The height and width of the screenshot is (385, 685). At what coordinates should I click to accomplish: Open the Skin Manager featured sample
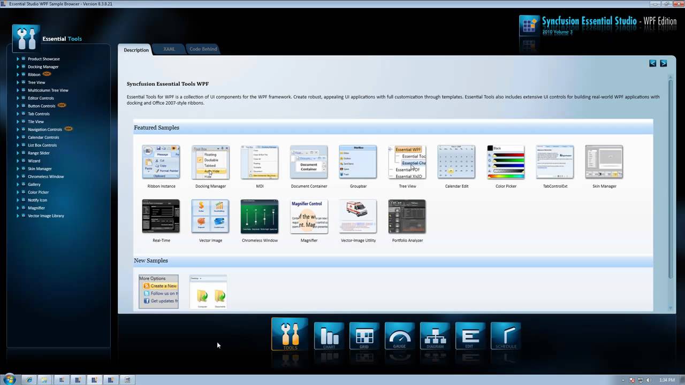coord(604,162)
